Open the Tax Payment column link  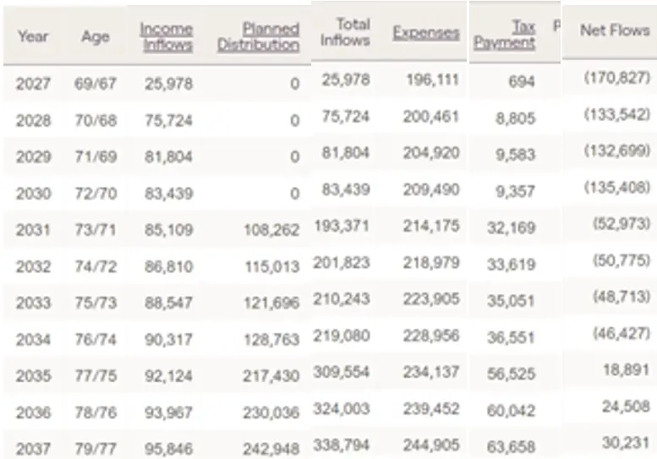(x=505, y=35)
